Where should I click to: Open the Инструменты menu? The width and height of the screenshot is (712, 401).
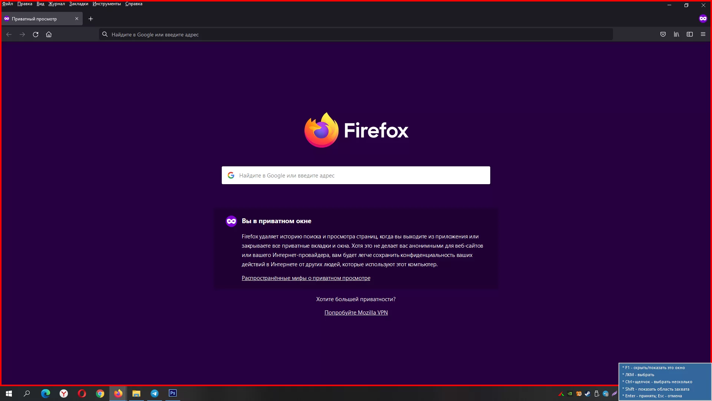(x=107, y=4)
